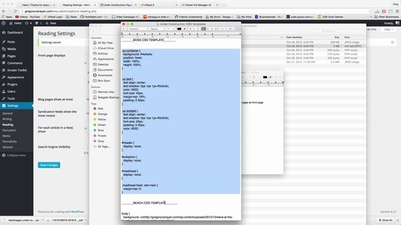Open Dashboard in WordPress sidebar
The image size is (401, 225).
coord(15,32)
